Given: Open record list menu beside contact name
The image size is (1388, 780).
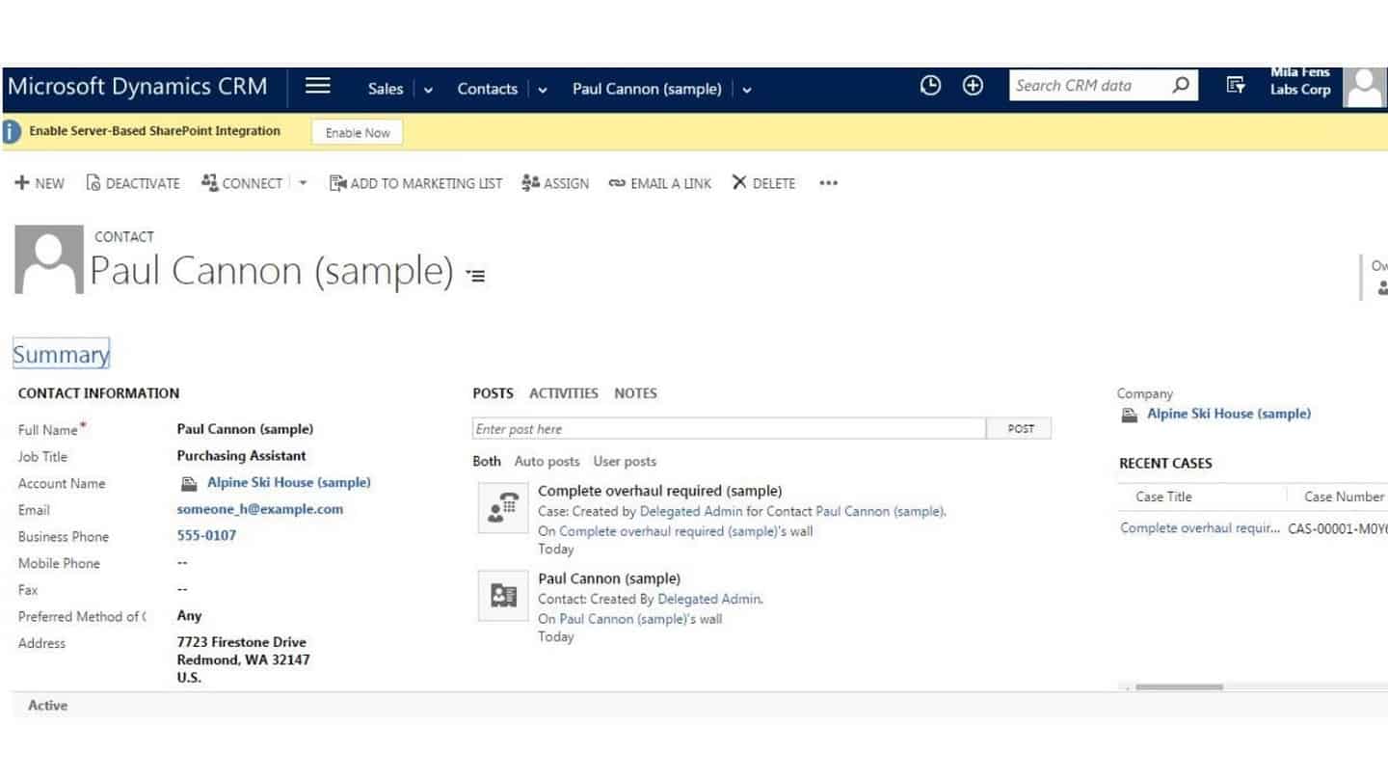Looking at the screenshot, I should 475,276.
